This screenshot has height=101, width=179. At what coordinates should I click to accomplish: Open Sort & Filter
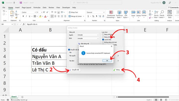pos(156,14)
